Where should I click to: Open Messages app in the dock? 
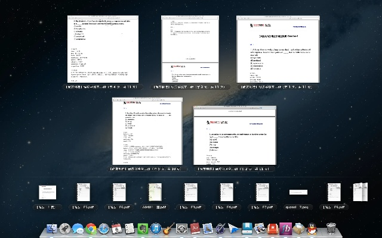point(78,228)
